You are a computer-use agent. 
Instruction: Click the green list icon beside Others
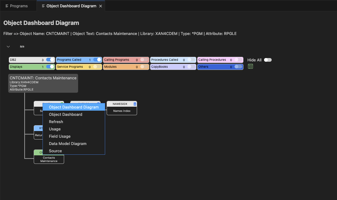click(x=250, y=67)
